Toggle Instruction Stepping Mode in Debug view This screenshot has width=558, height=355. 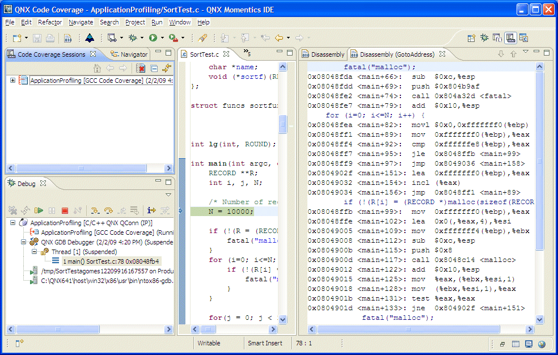tap(151, 210)
